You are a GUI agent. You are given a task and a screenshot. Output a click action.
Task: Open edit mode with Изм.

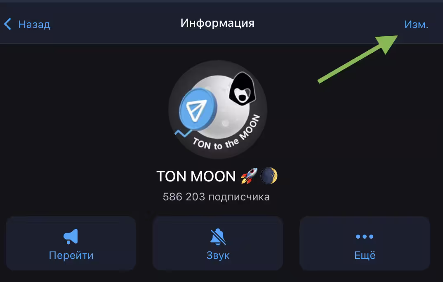click(416, 25)
